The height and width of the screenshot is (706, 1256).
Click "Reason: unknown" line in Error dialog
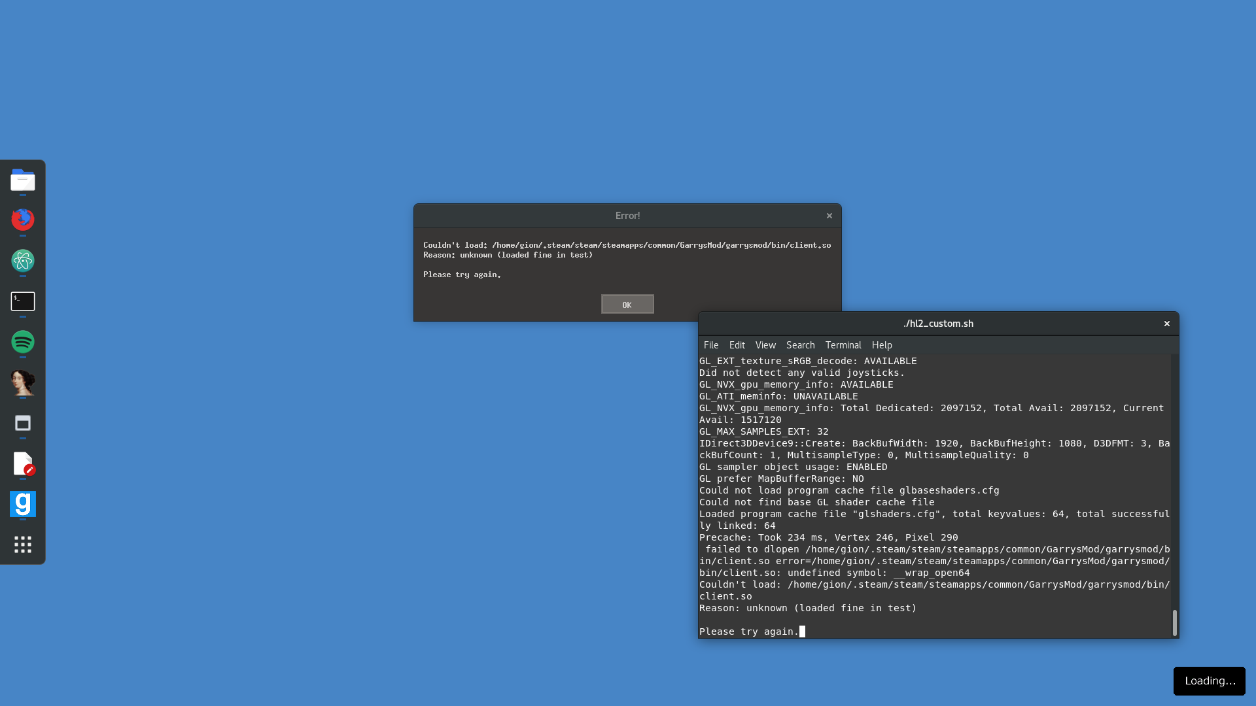[x=508, y=255]
